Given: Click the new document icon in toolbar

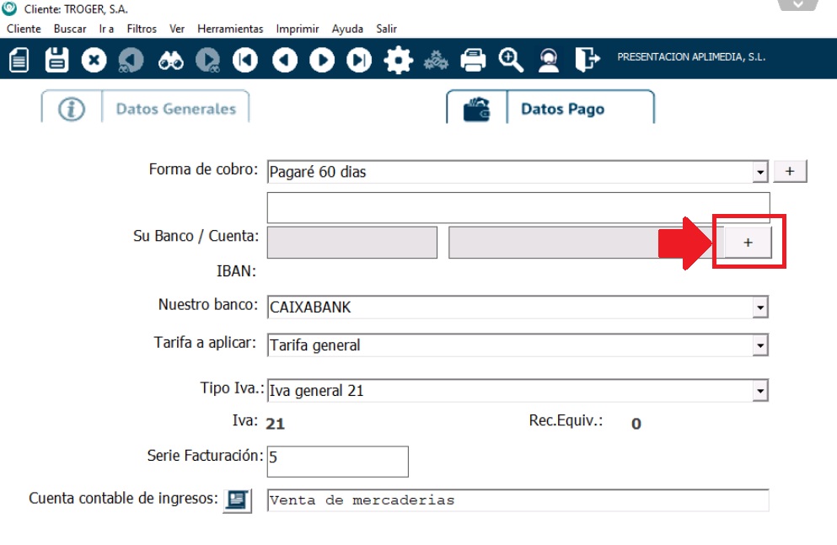Looking at the screenshot, I should 19,60.
